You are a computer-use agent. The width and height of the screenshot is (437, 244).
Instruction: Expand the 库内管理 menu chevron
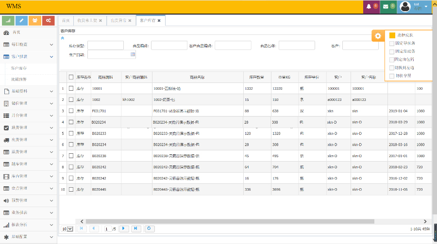(51, 176)
